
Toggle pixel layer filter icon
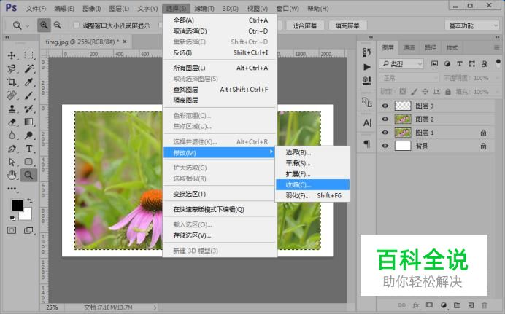point(434,63)
